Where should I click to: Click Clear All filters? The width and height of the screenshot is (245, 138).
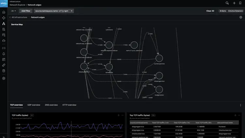pos(210,11)
